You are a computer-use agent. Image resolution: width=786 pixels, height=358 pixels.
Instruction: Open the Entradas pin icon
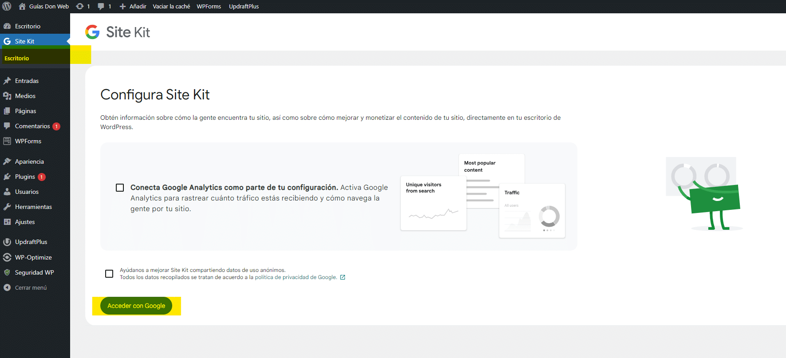coord(7,81)
